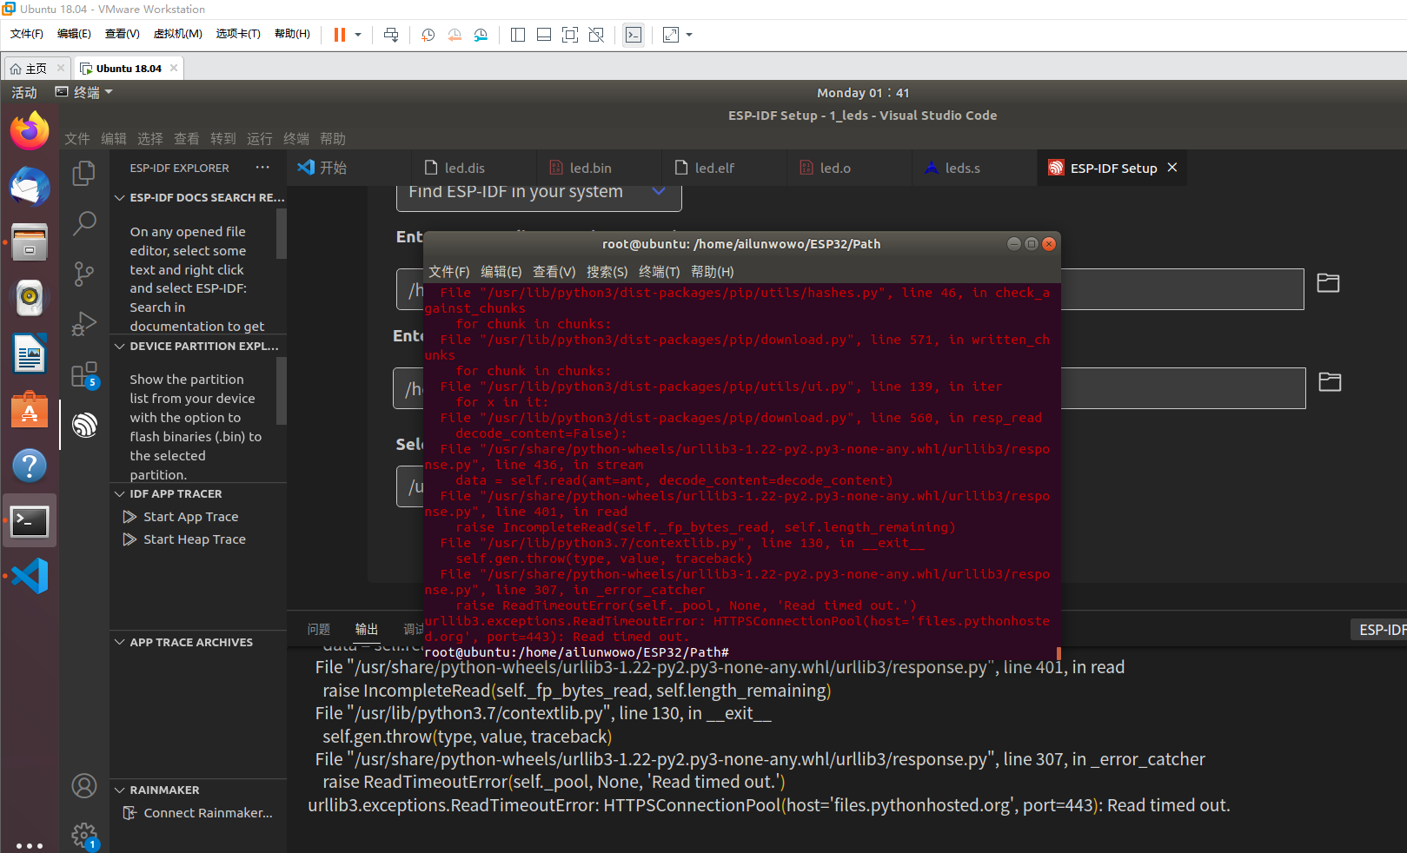The height and width of the screenshot is (853, 1407).
Task: Open 问题 panel tab
Action: (x=319, y=629)
